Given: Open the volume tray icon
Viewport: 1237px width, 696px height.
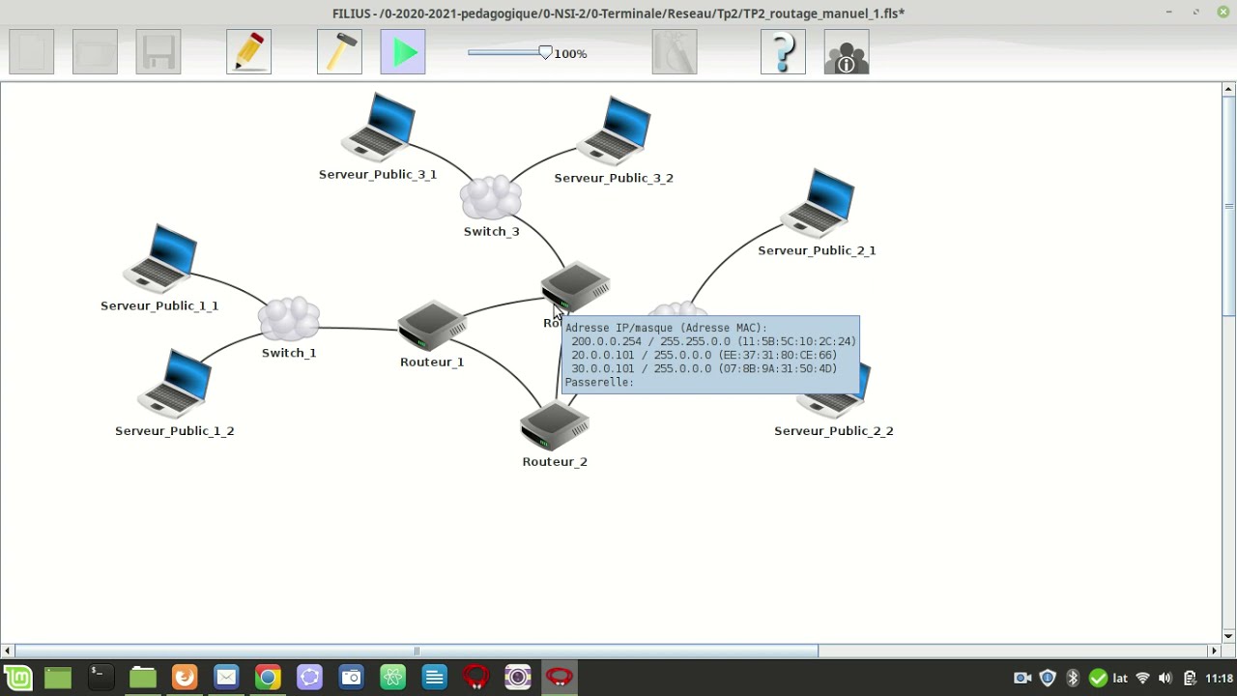Looking at the screenshot, I should pyautogui.click(x=1165, y=679).
